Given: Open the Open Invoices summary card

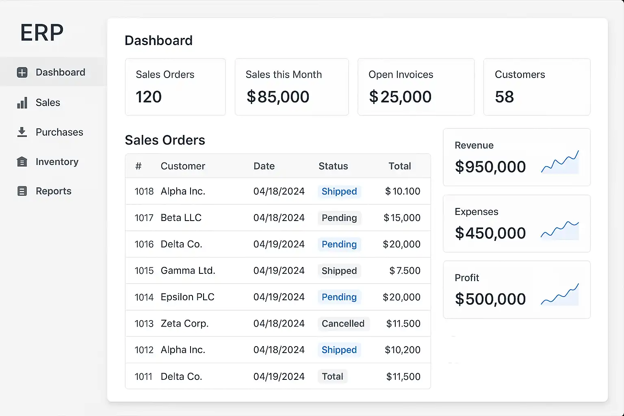Looking at the screenshot, I should coord(416,87).
